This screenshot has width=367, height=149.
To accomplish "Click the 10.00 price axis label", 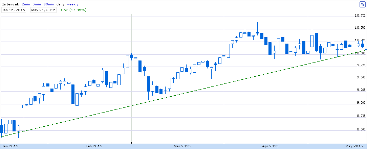I will 360,53.
